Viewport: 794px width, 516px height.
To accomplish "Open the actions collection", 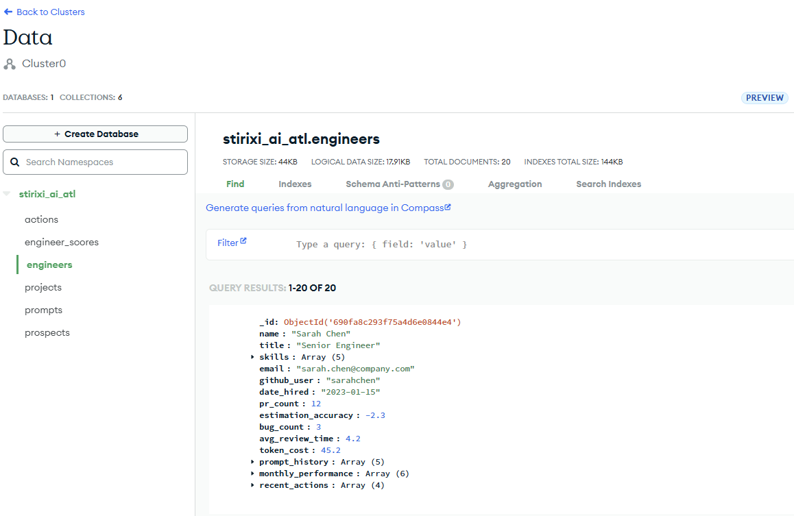I will [x=42, y=219].
